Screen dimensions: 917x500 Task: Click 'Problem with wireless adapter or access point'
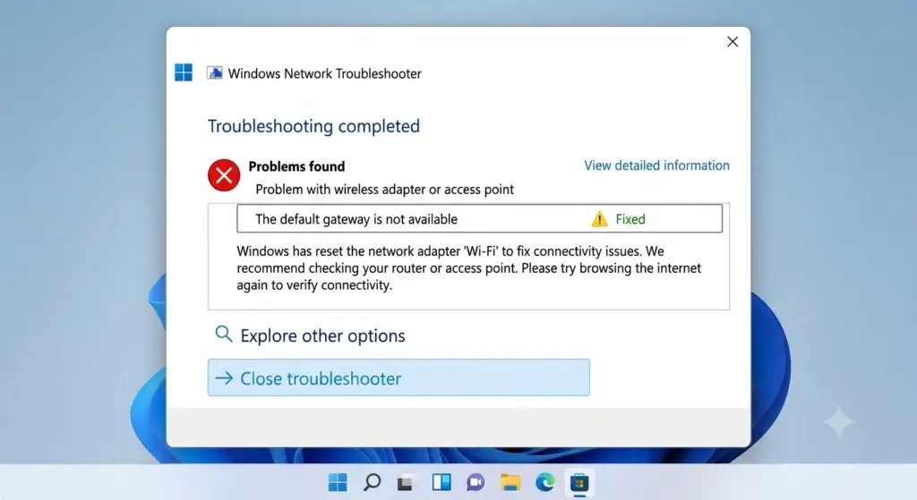[x=385, y=190]
